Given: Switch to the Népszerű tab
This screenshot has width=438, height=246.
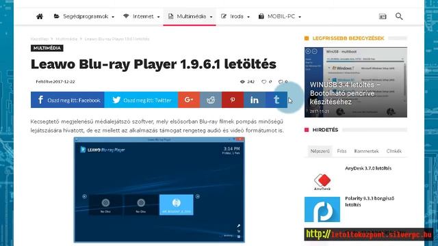Looking at the screenshot, I should point(320,151).
